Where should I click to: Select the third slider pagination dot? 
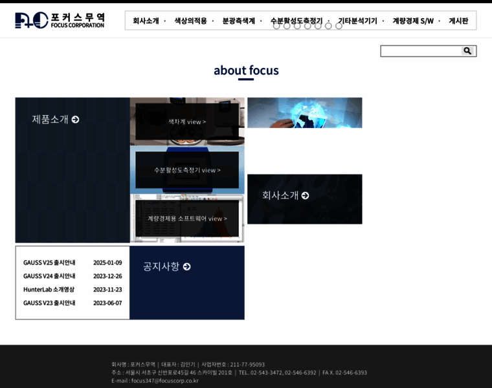(297, 26)
